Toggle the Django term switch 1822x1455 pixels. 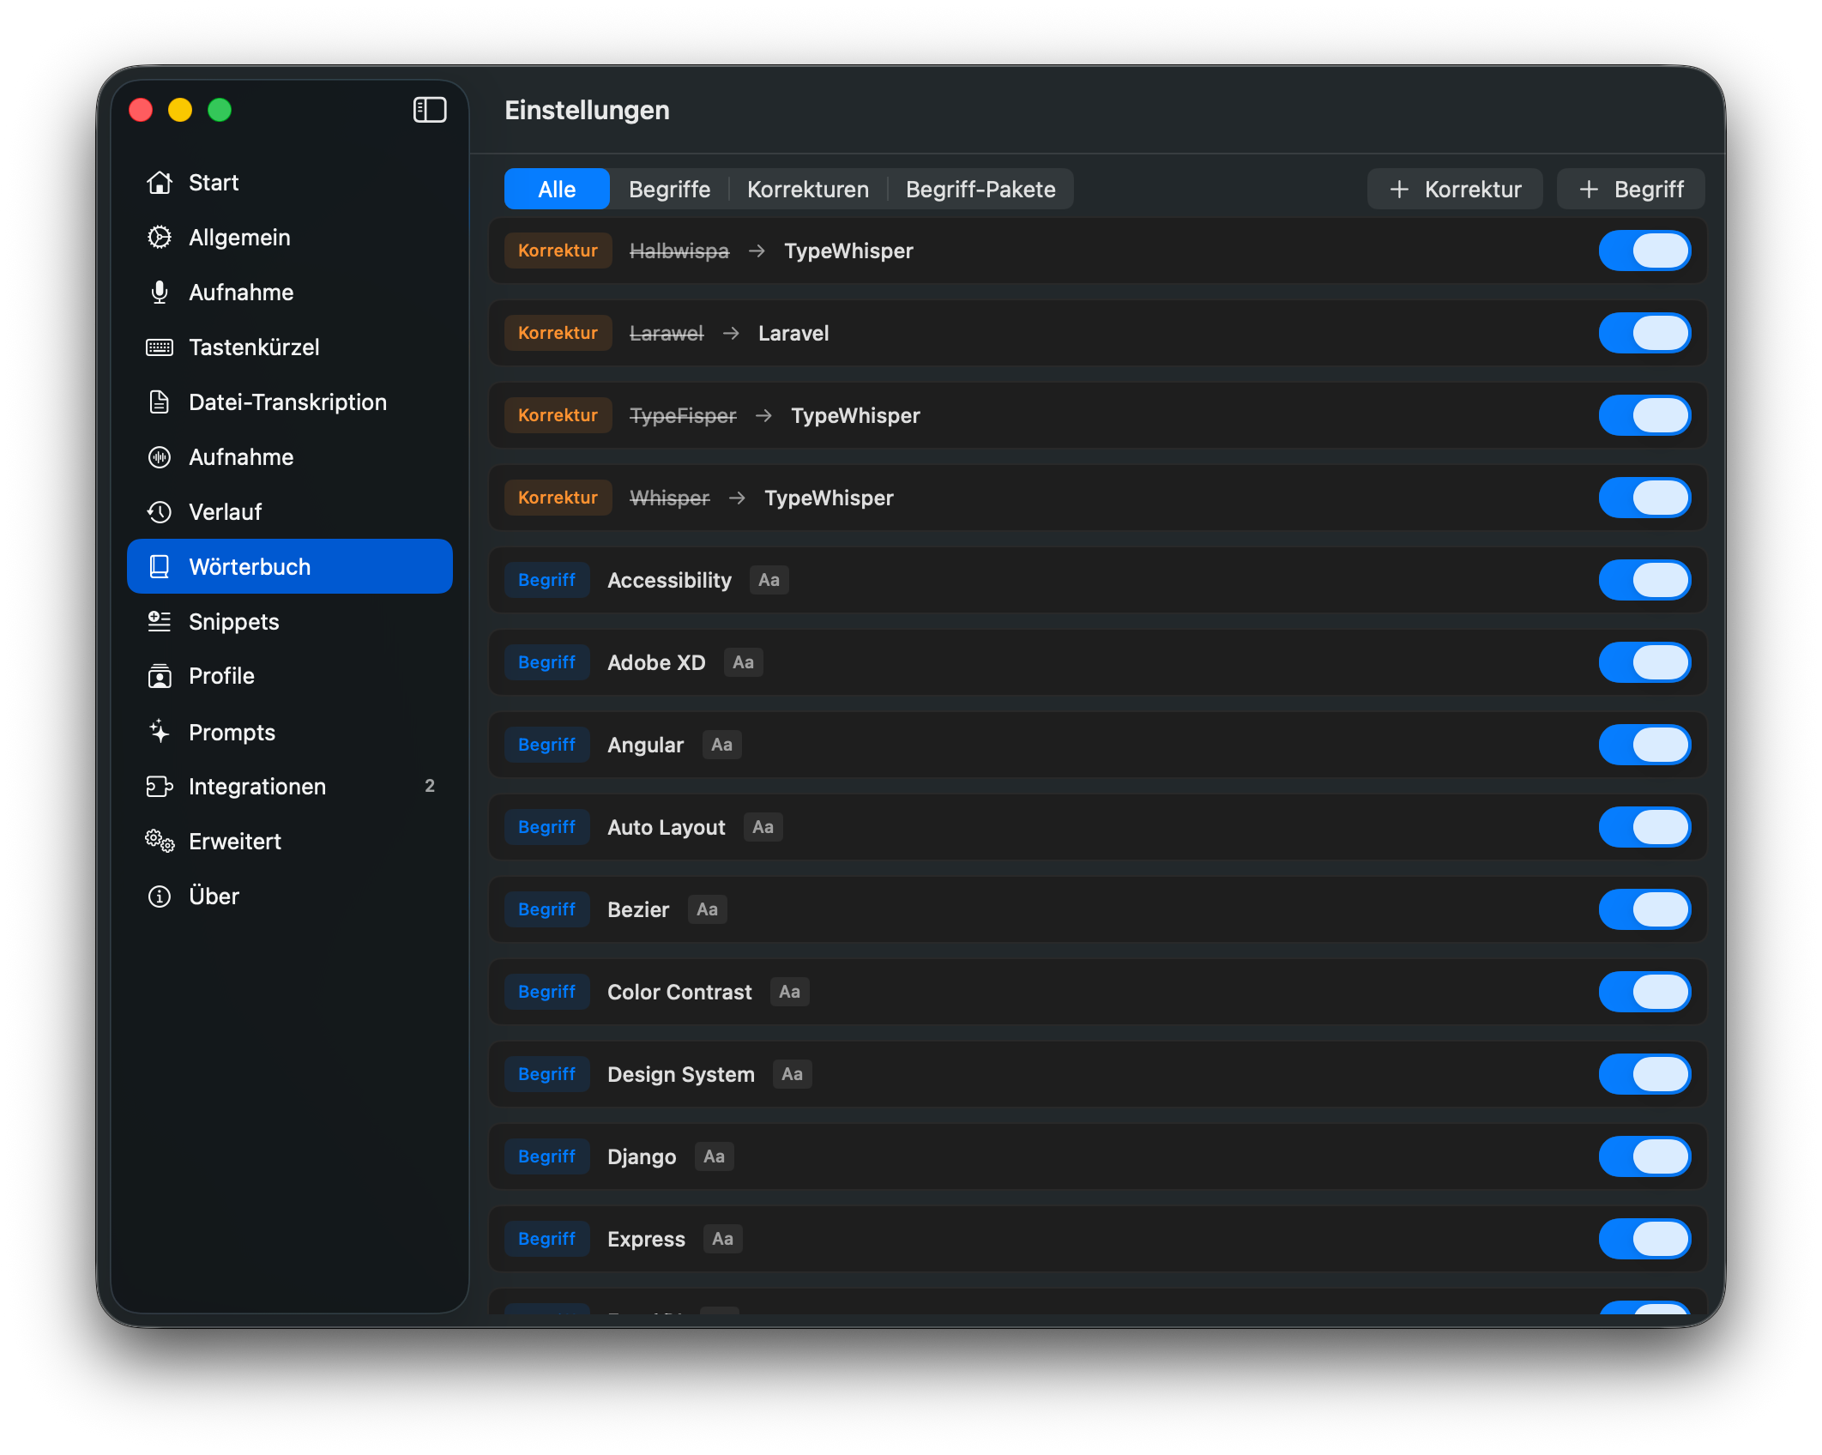pyautogui.click(x=1644, y=1156)
